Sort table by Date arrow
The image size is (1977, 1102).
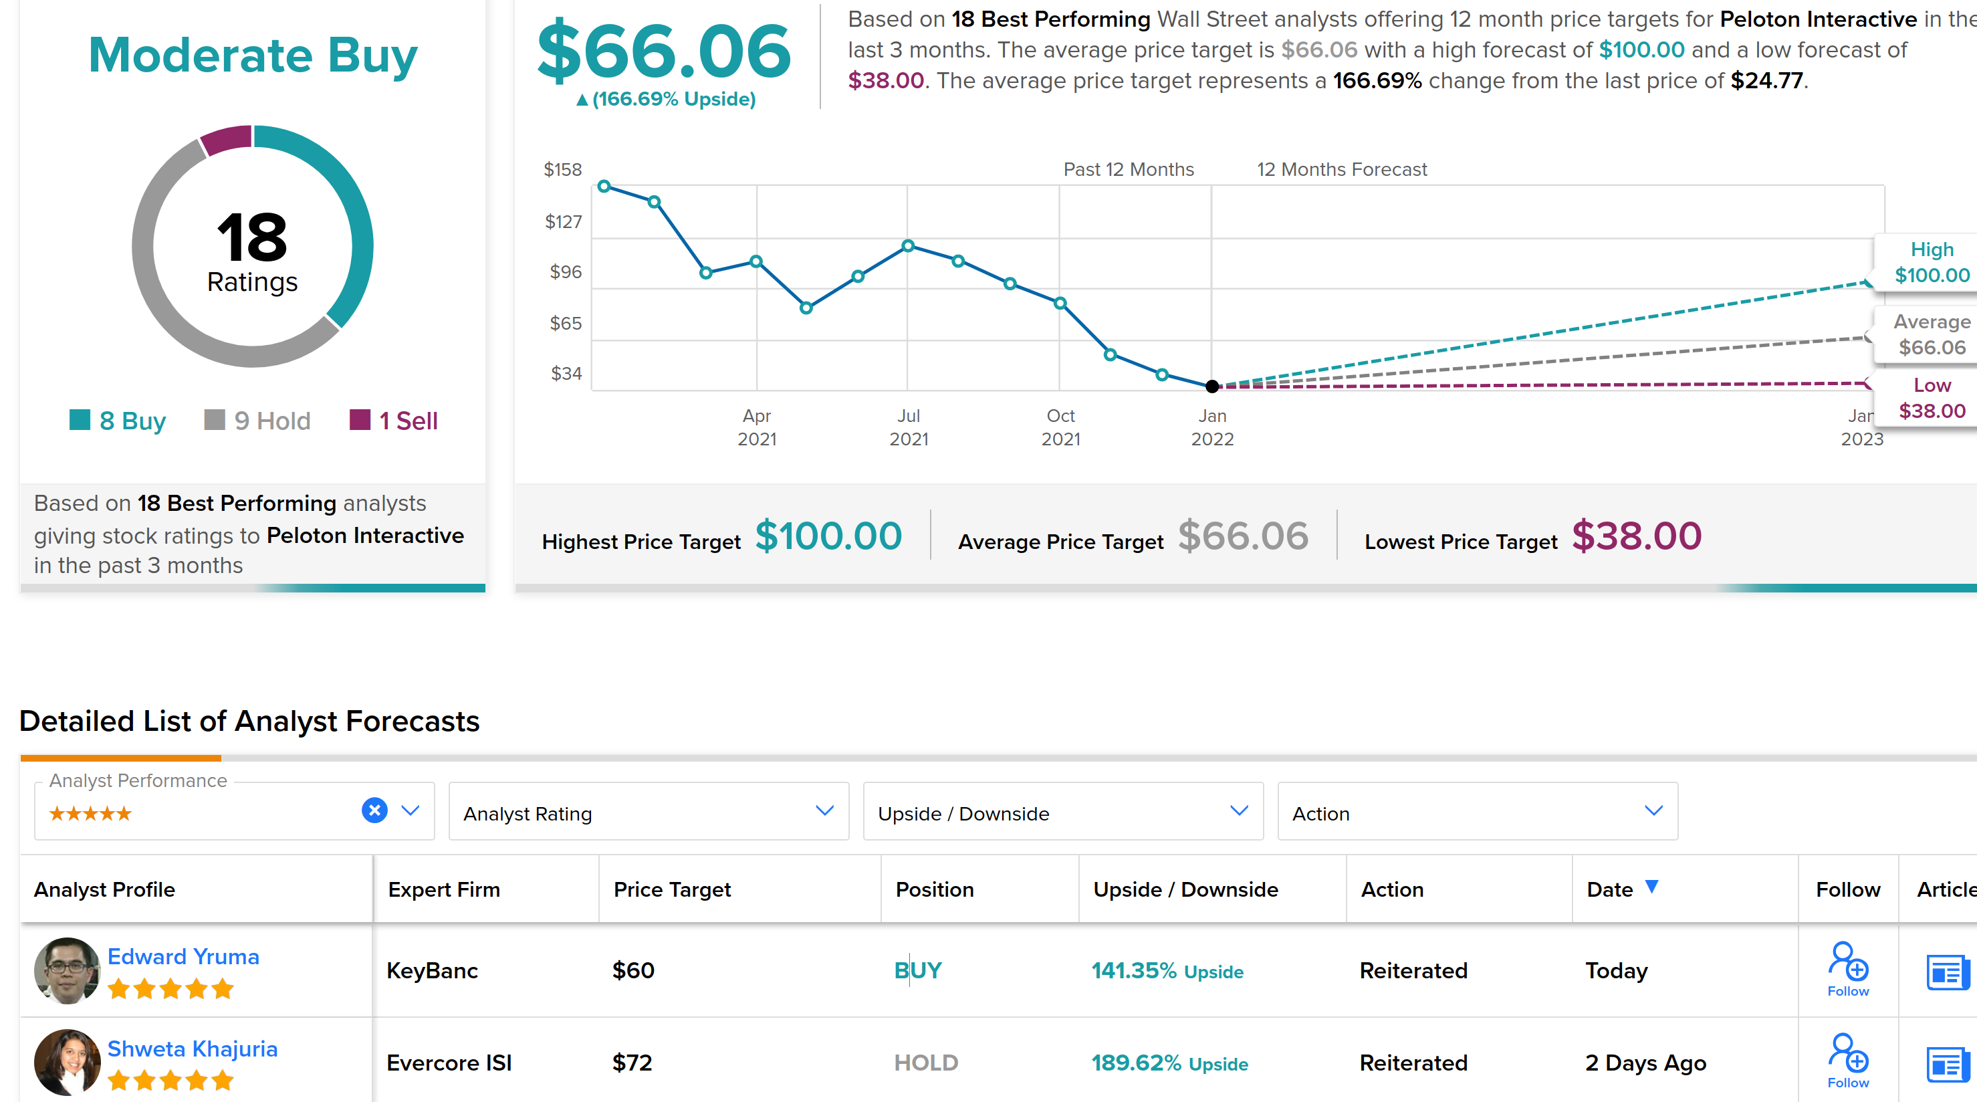pos(1652,887)
